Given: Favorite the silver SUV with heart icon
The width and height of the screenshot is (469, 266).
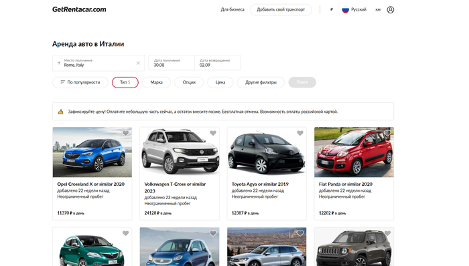Looking at the screenshot, I should (x=300, y=233).
